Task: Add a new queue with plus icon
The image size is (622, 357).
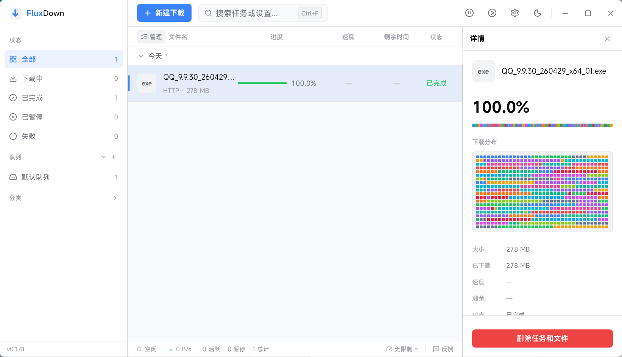Action: point(114,157)
